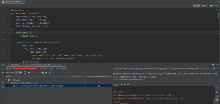Toggle show passed tests filter

pos(17,73)
